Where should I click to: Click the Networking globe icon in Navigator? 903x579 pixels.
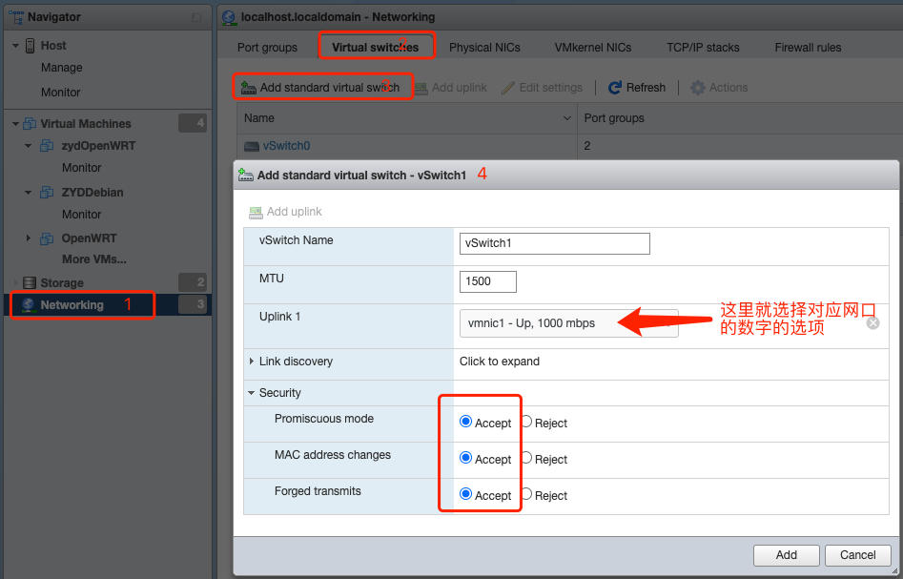click(x=29, y=305)
